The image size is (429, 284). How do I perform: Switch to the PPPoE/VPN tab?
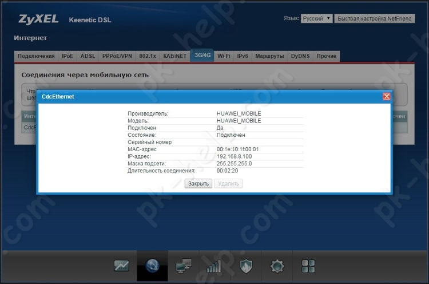coord(117,56)
